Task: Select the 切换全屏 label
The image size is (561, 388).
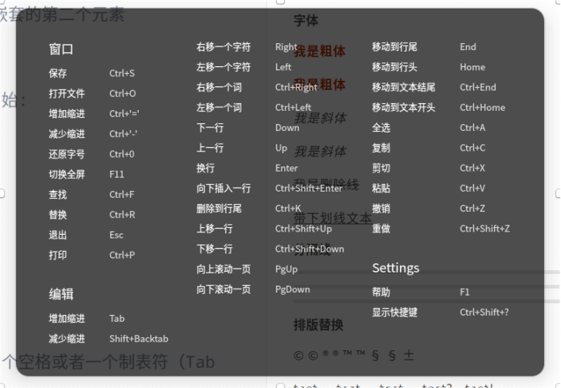Action: [x=67, y=174]
